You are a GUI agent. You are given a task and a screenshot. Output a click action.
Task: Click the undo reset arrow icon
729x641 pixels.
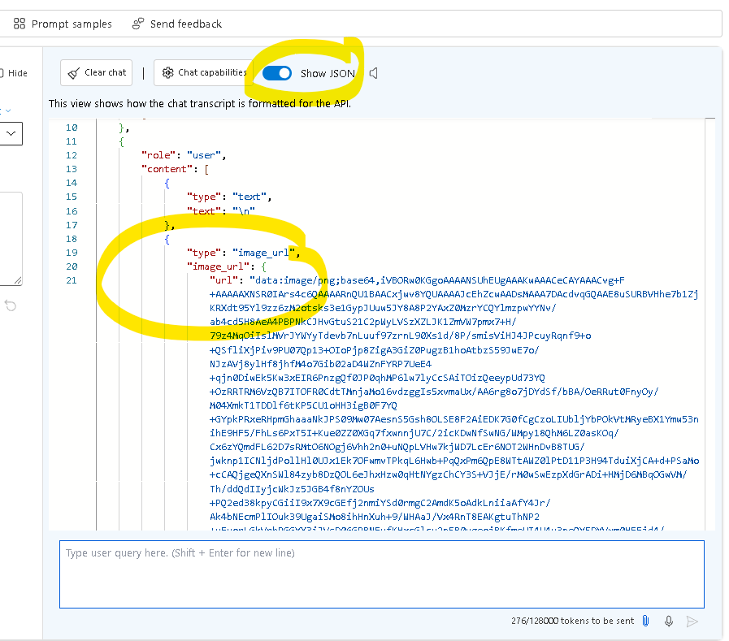(x=11, y=305)
